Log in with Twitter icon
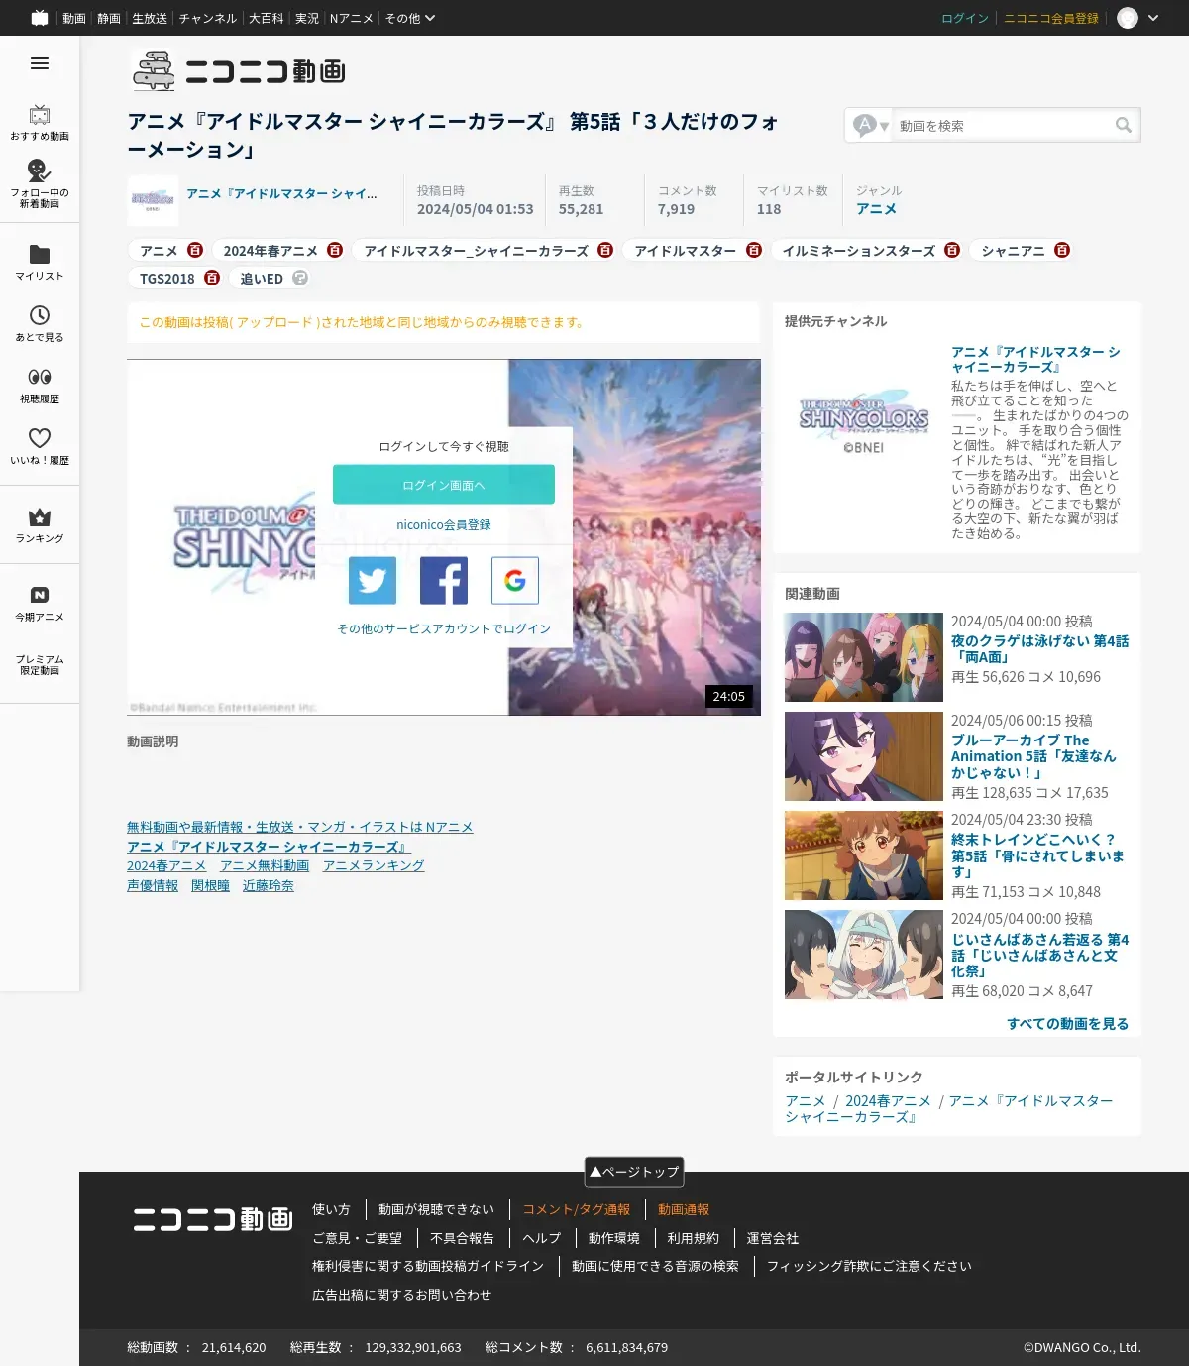 point(373,580)
